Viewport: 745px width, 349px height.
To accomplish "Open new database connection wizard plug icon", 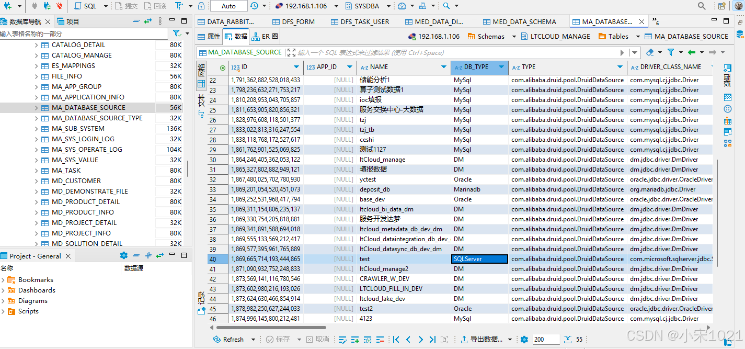I will coord(7,6).
